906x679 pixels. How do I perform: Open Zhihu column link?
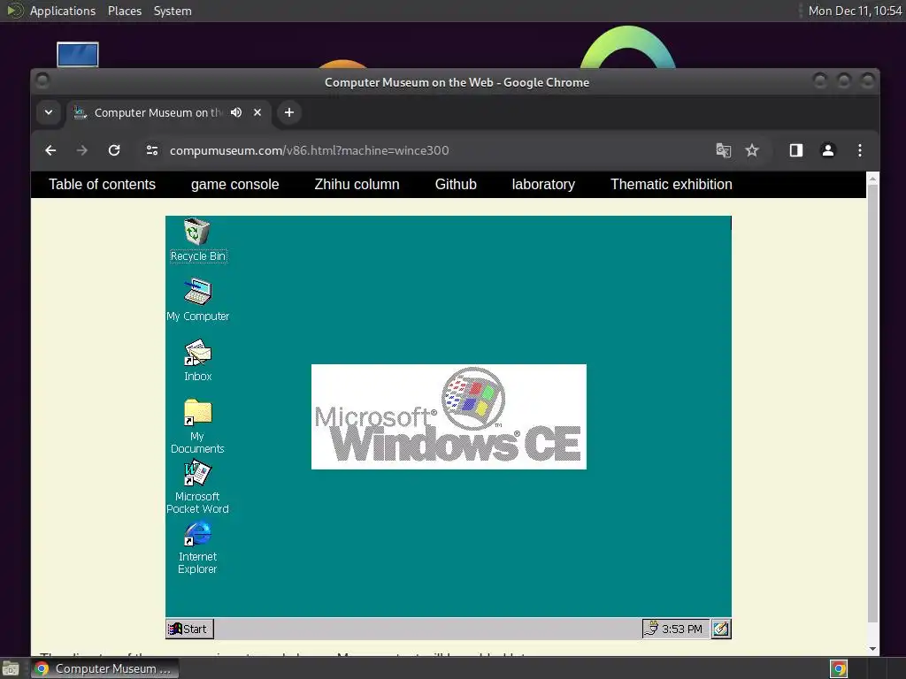point(357,184)
